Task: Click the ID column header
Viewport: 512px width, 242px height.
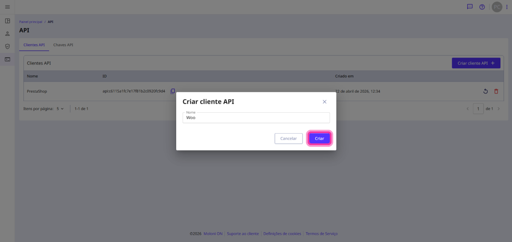Action: pyautogui.click(x=105, y=76)
